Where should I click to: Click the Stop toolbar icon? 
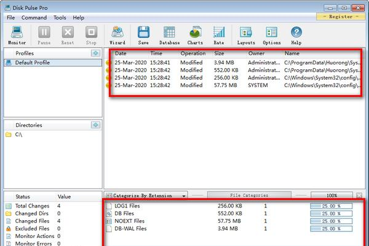91,35
